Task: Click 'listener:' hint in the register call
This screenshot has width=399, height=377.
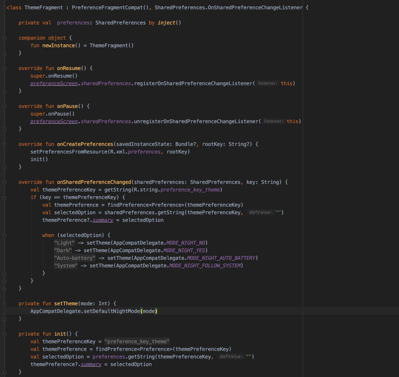Action: point(267,83)
